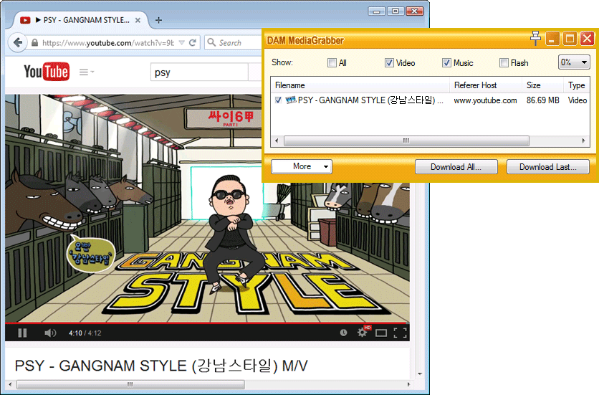Sort by the Type column header

coord(577,85)
